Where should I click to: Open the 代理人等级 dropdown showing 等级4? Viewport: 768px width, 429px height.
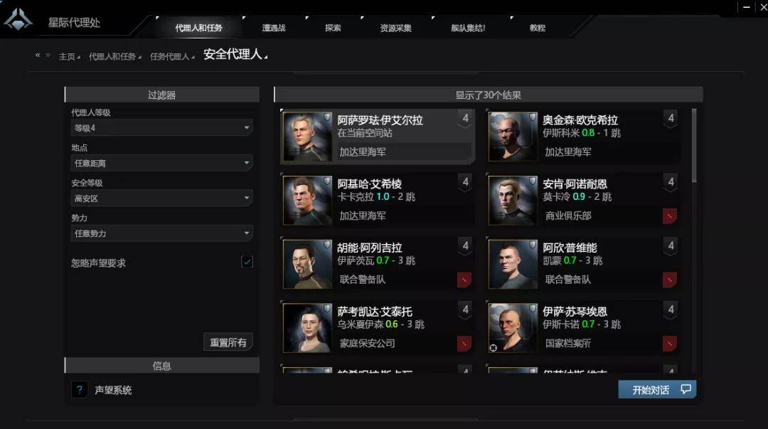(x=161, y=128)
